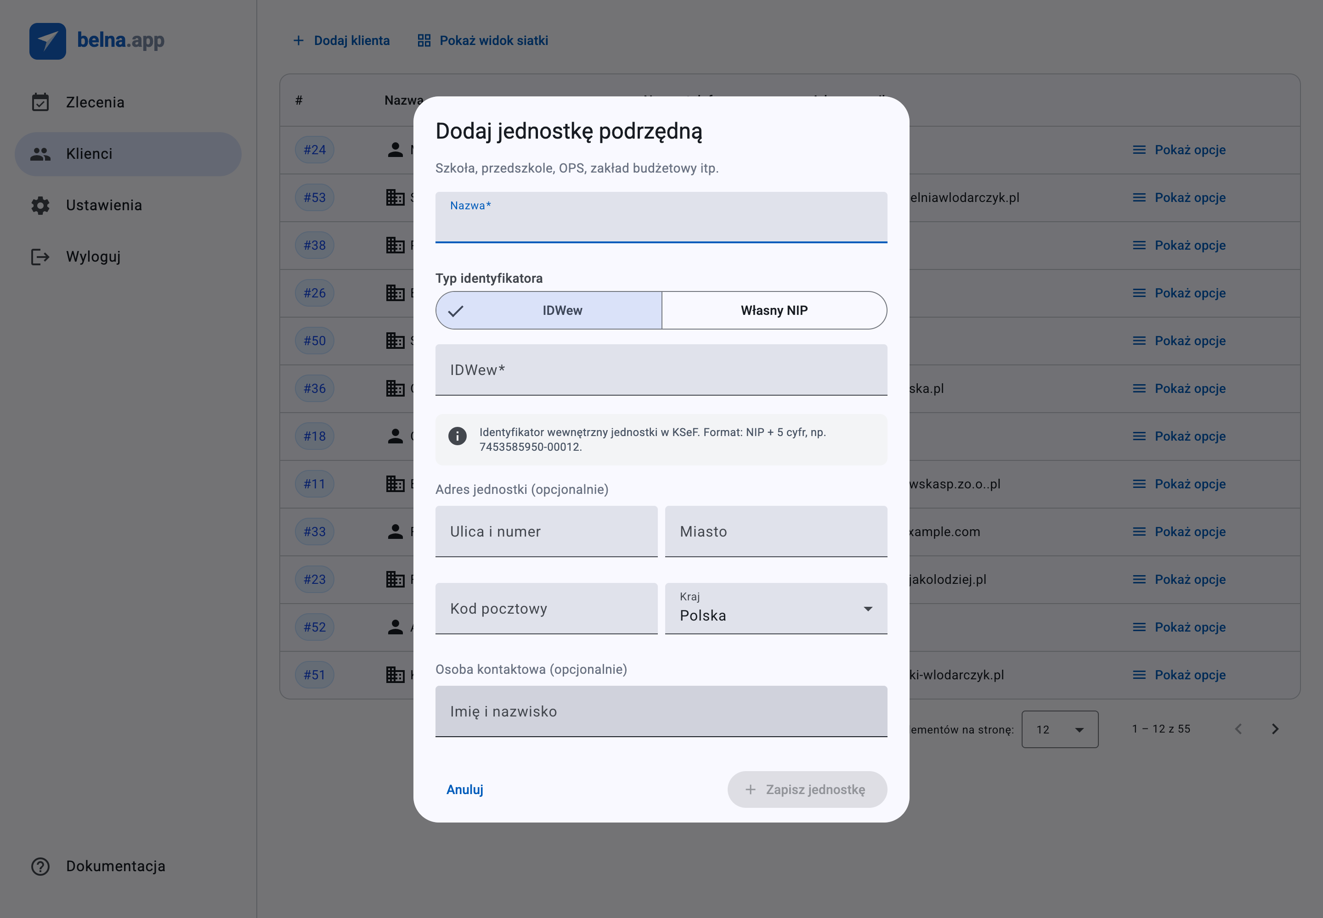The height and width of the screenshot is (918, 1323).
Task: Show options for client #36
Action: 1179,389
